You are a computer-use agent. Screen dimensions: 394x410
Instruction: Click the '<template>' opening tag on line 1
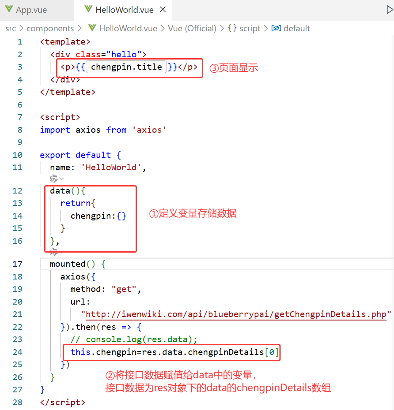pos(65,42)
